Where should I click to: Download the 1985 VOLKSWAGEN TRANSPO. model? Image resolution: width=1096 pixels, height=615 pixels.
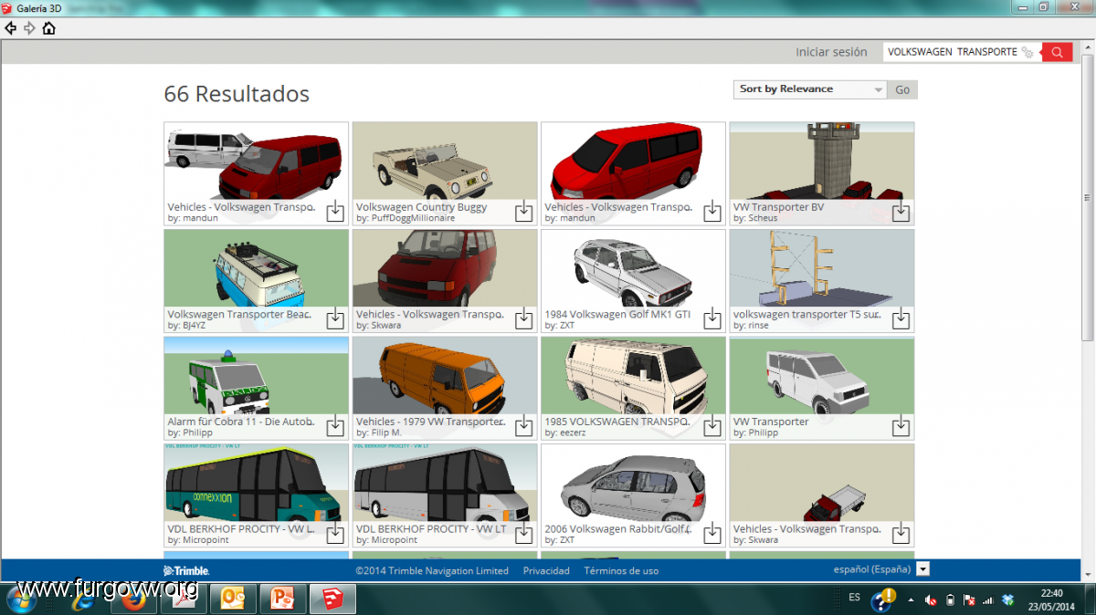(x=712, y=426)
